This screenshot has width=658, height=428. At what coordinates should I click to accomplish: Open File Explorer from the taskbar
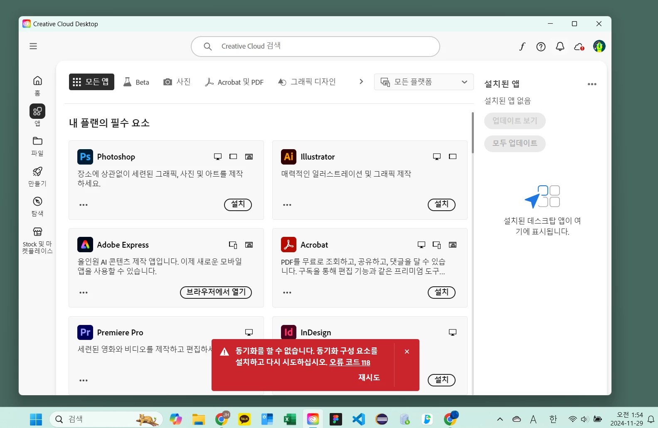click(198, 419)
